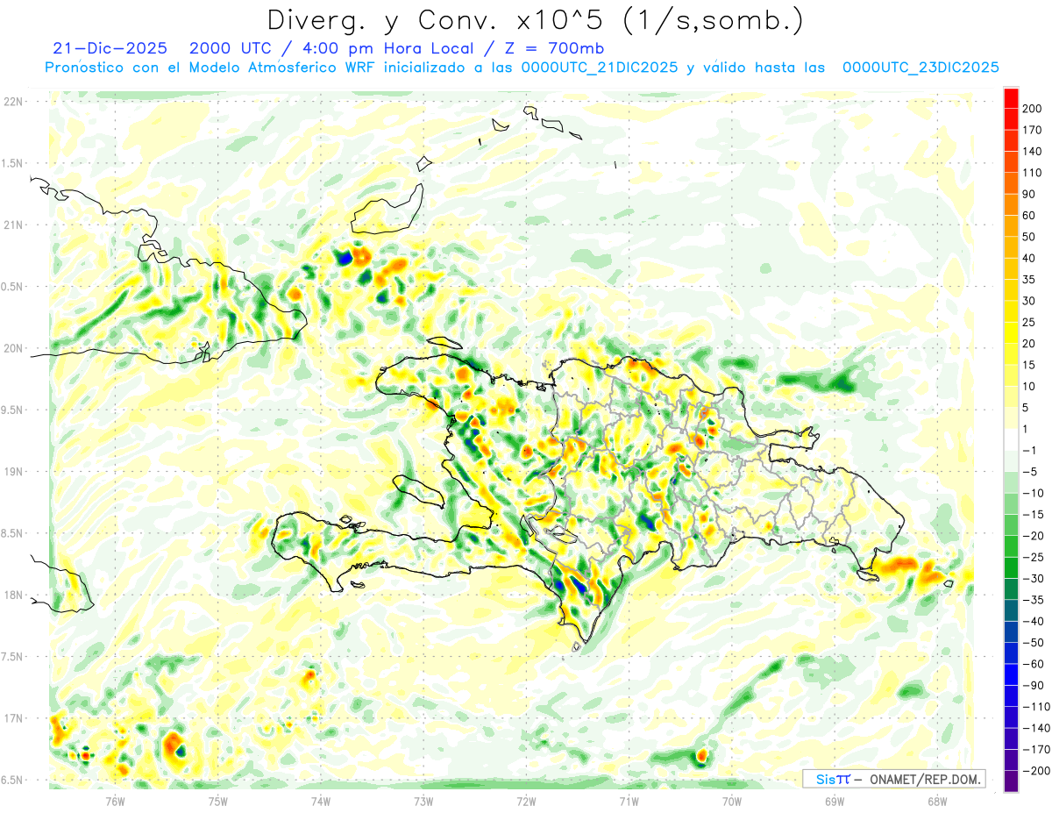The width and height of the screenshot is (1052, 813).
Task: Click the '74W' longitude axis label
Action: (320, 800)
